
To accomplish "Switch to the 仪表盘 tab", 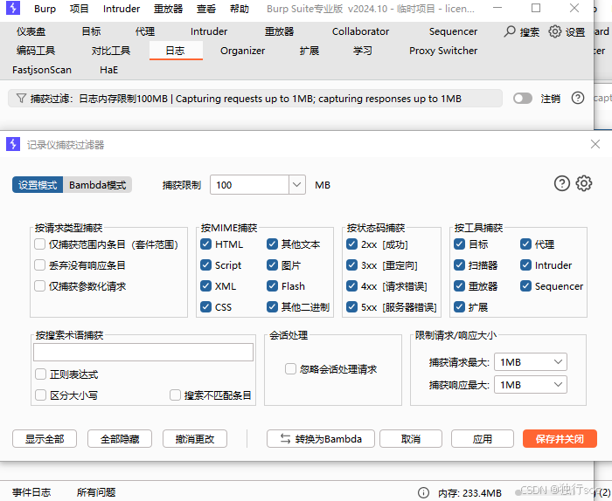I will pyautogui.click(x=31, y=31).
